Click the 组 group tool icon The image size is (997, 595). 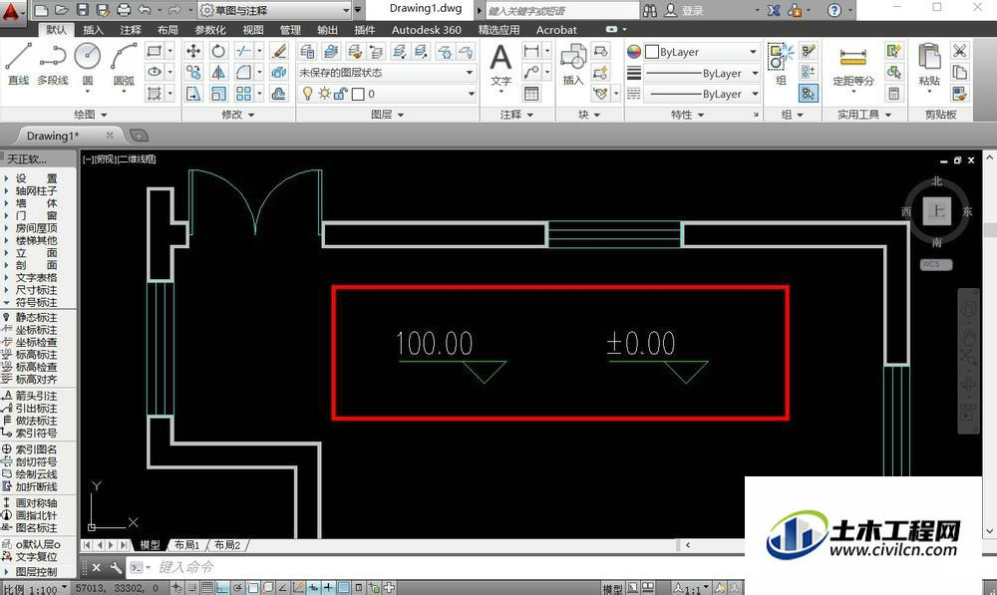[x=781, y=64]
